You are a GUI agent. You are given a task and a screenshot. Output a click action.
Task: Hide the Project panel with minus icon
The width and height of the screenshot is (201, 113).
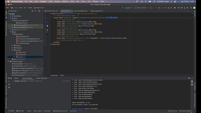pyautogui.click(x=42, y=11)
